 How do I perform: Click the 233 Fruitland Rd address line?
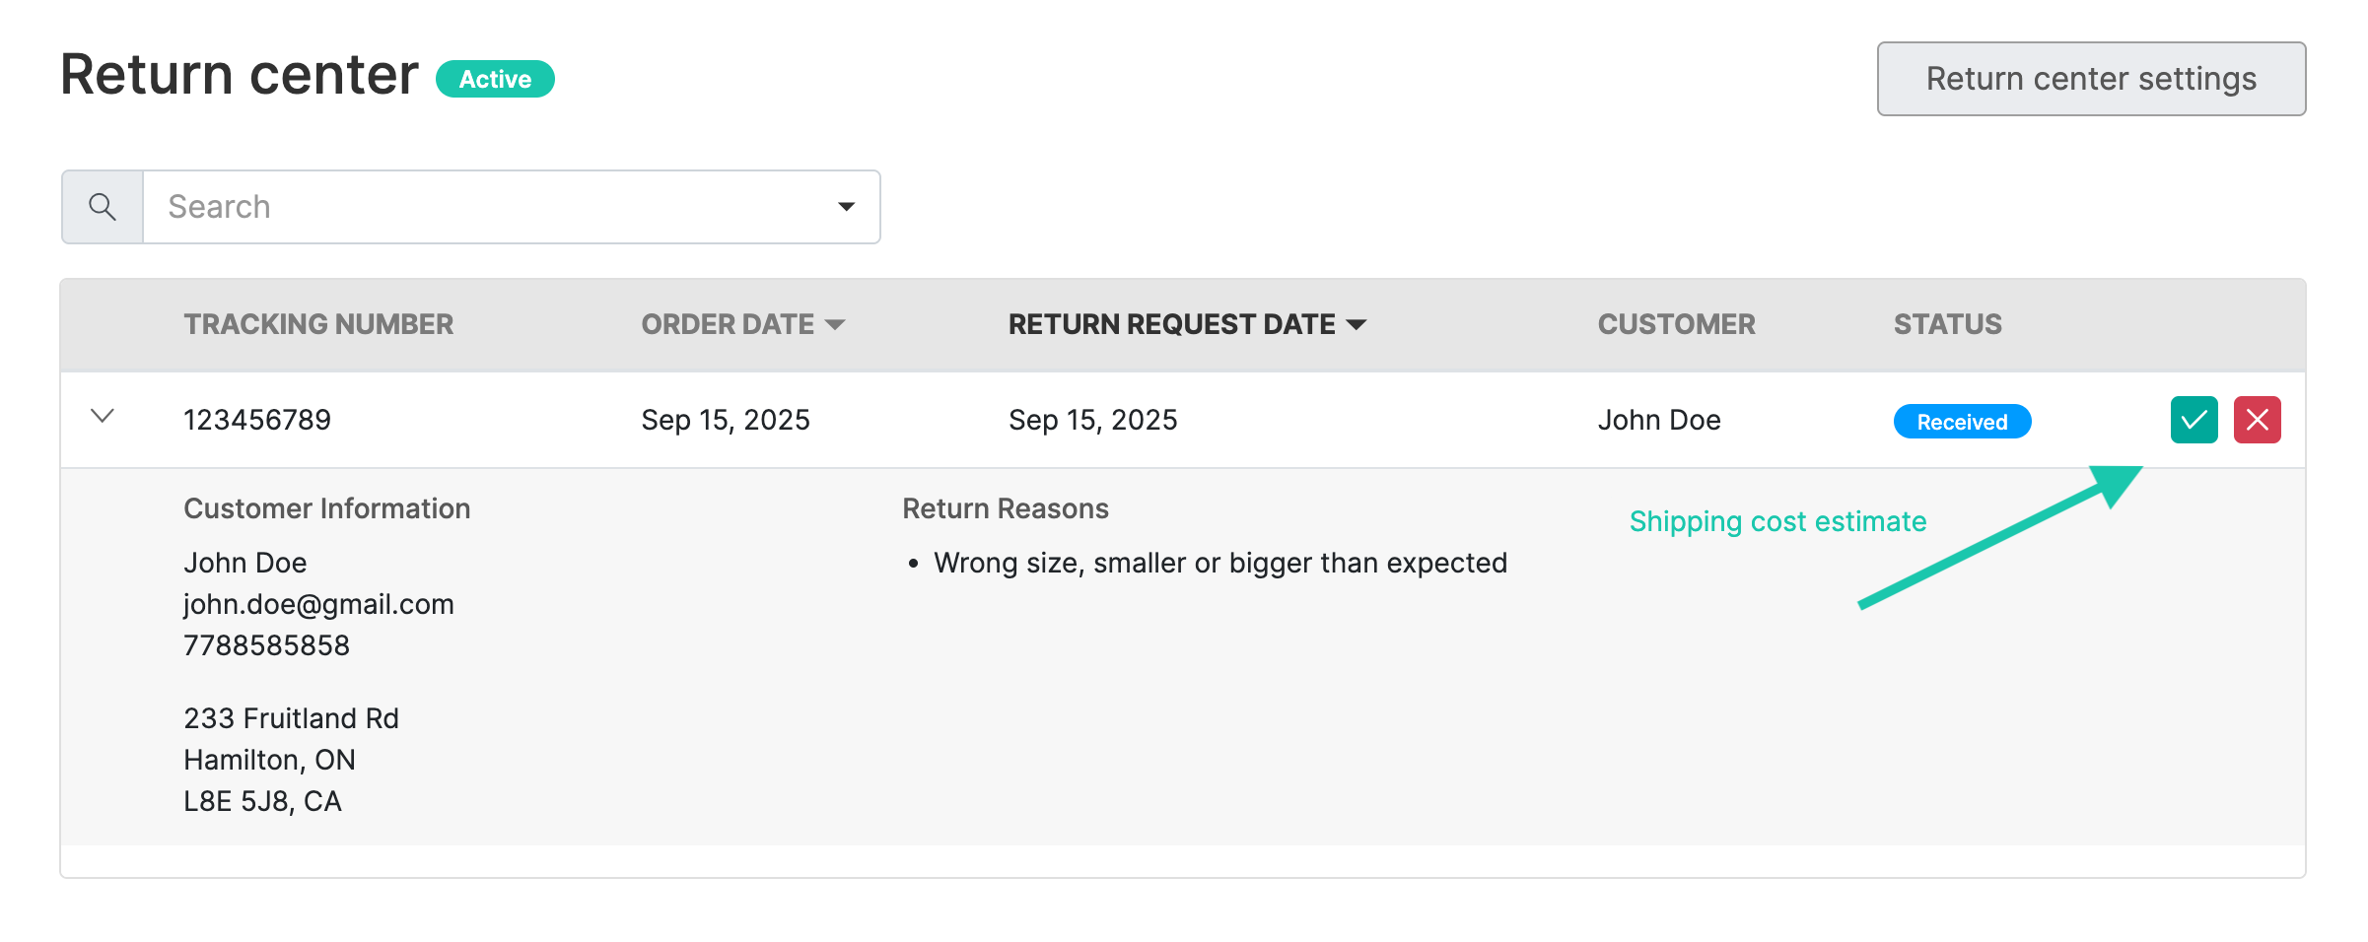[291, 718]
